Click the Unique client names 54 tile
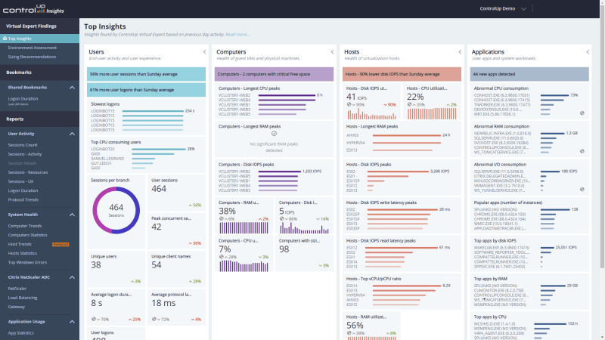Image resolution: width=605 pixels, height=340 pixels. 176,269
